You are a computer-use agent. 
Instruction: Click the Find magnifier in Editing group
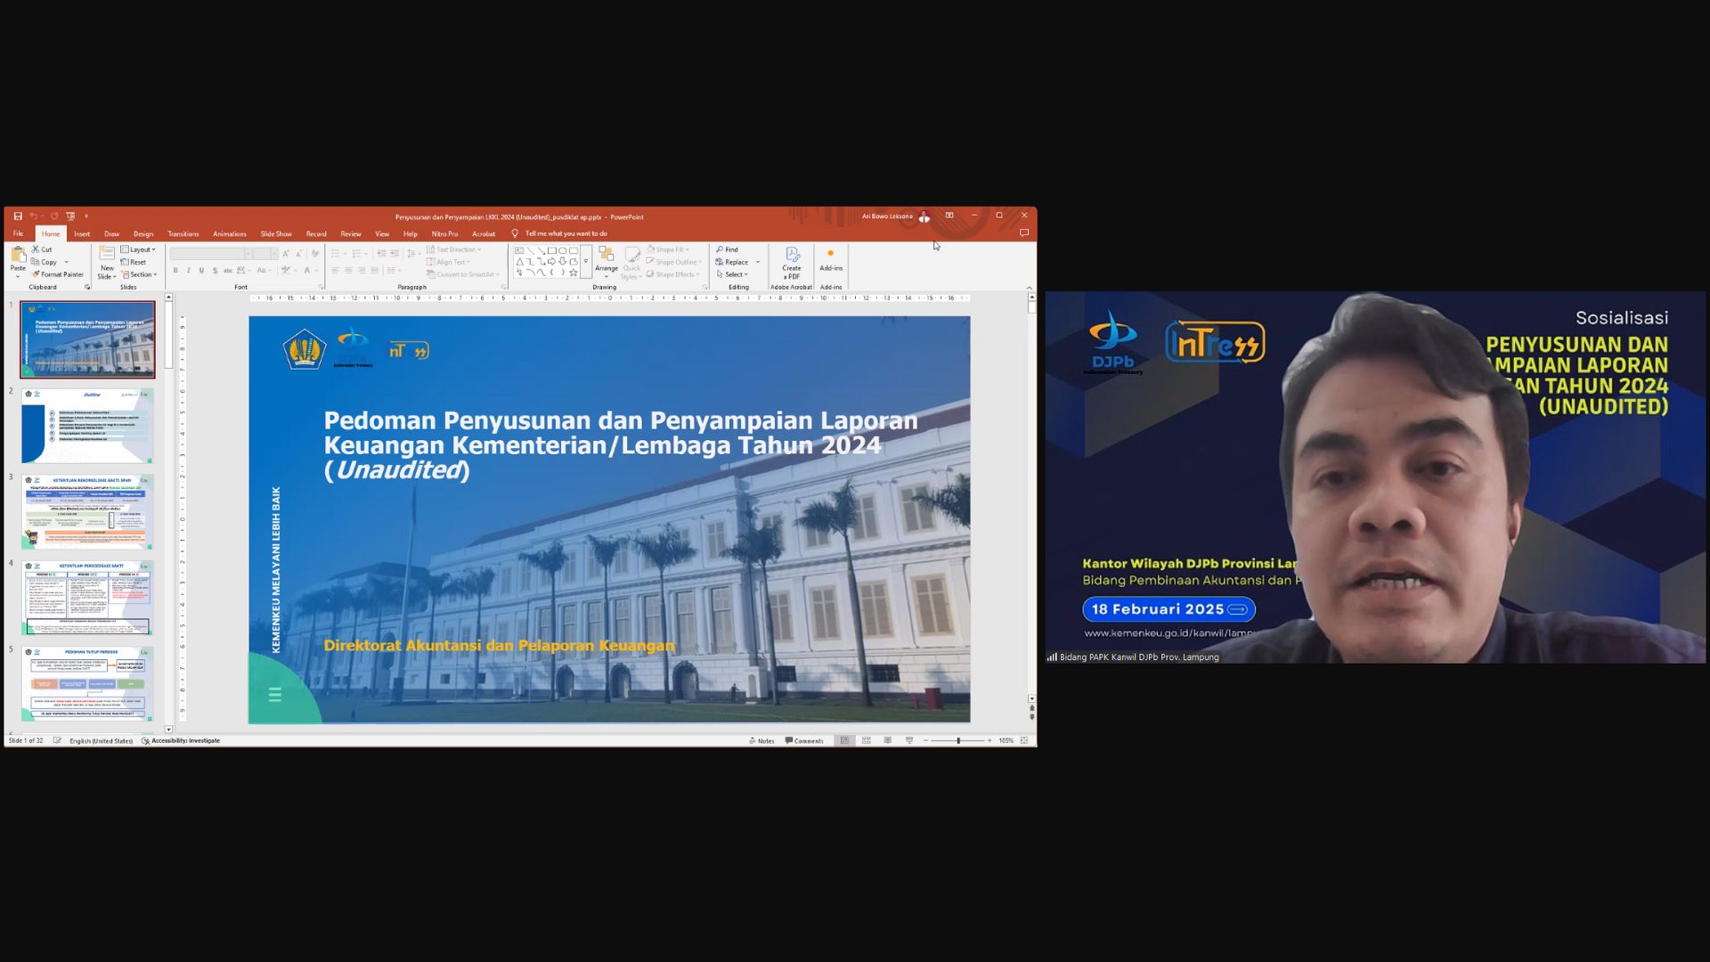point(720,249)
